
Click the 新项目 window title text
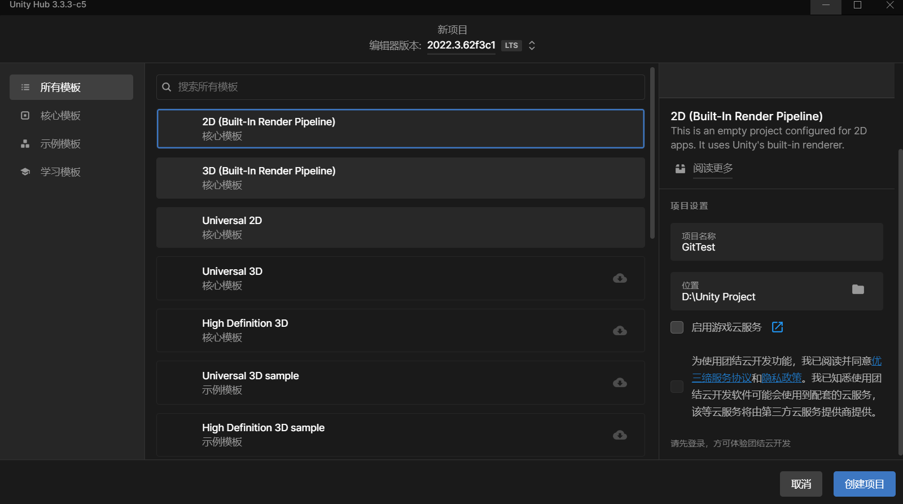tap(452, 29)
